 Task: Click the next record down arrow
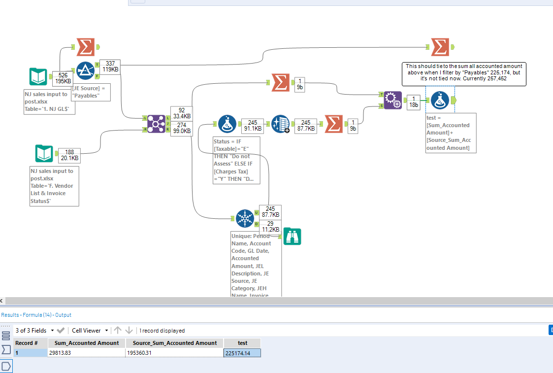128,330
